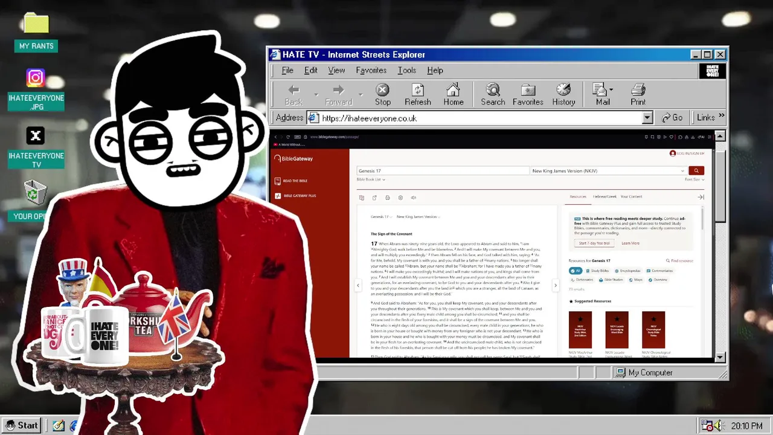Expand the Genesis 17 chapter selector
Image resolution: width=773 pixels, height=435 pixels.
382,216
